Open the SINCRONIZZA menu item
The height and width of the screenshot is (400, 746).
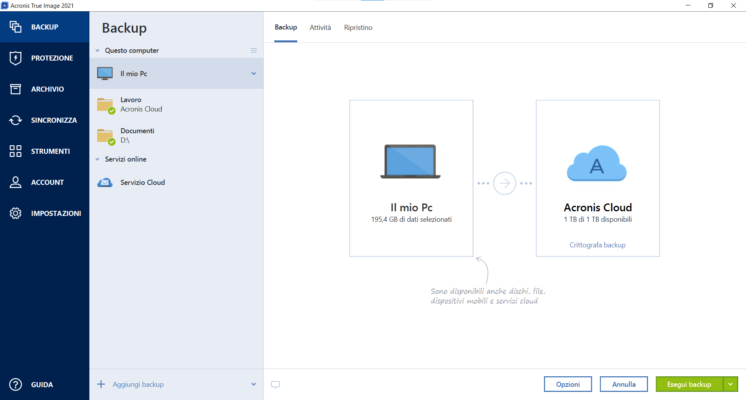pyautogui.click(x=45, y=120)
